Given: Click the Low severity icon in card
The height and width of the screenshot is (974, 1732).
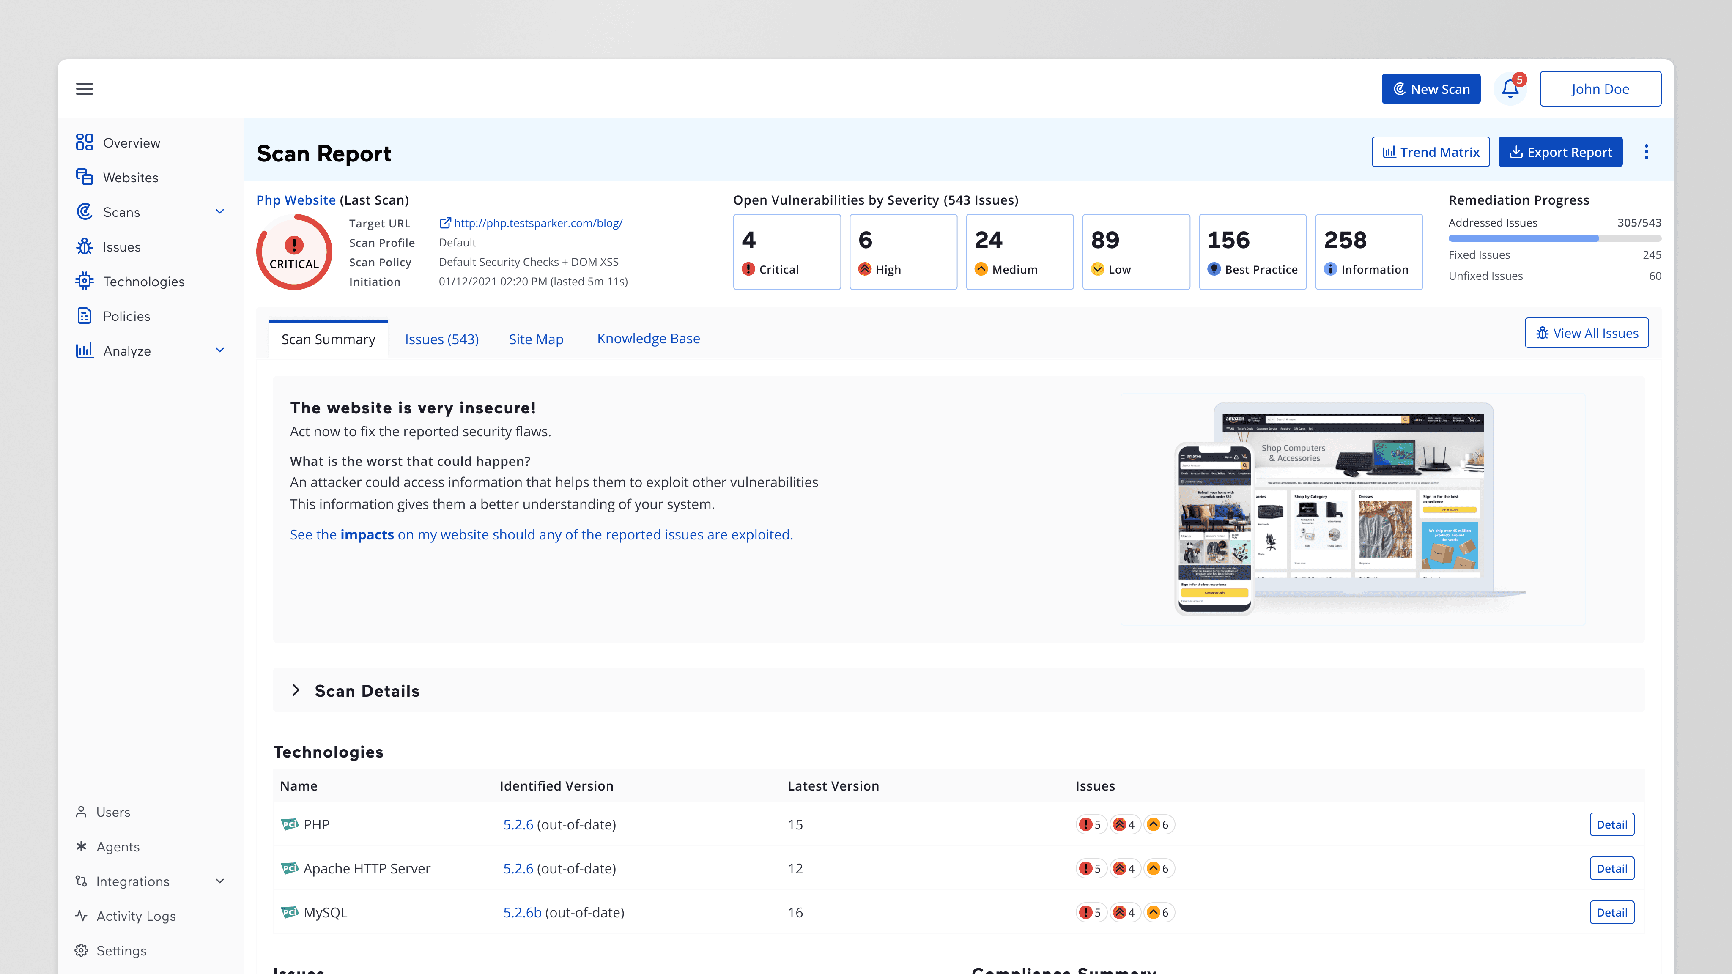Looking at the screenshot, I should [1097, 269].
